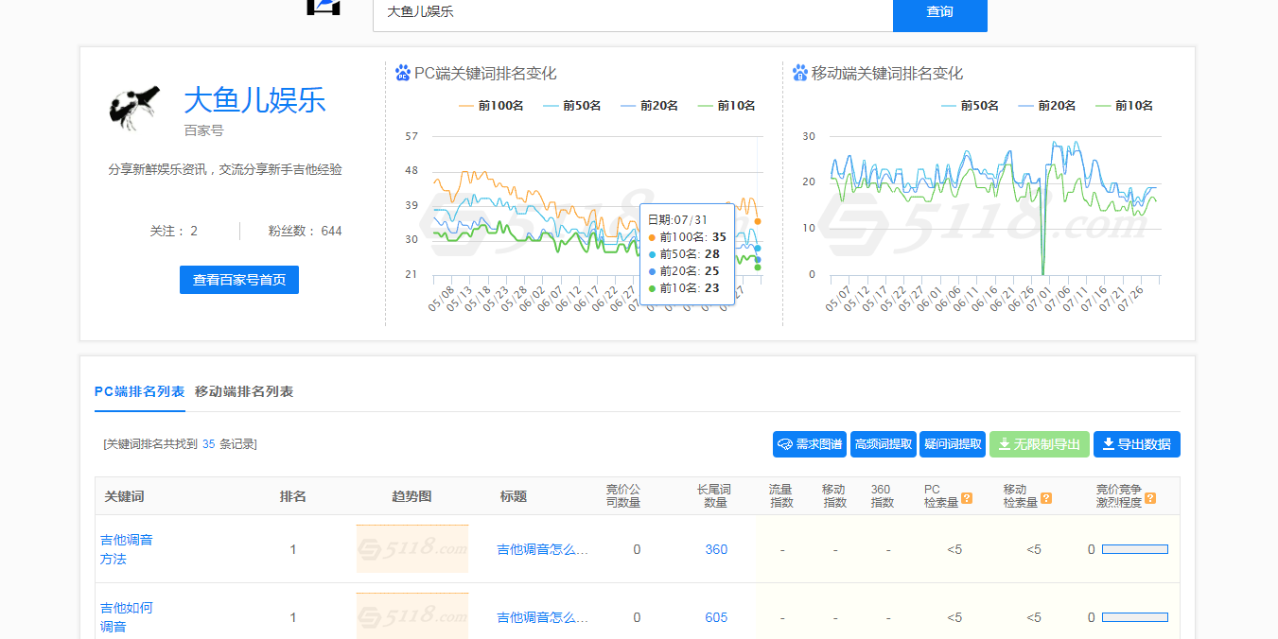Click the 流量指数 column header
The image size is (1278, 639).
(x=781, y=496)
